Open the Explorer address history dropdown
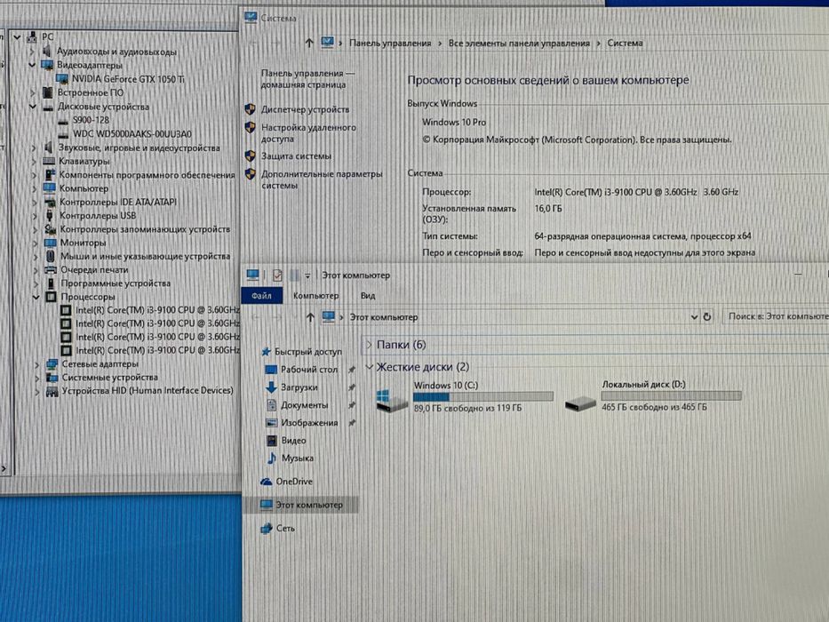Image resolution: width=829 pixels, height=622 pixels. point(694,317)
